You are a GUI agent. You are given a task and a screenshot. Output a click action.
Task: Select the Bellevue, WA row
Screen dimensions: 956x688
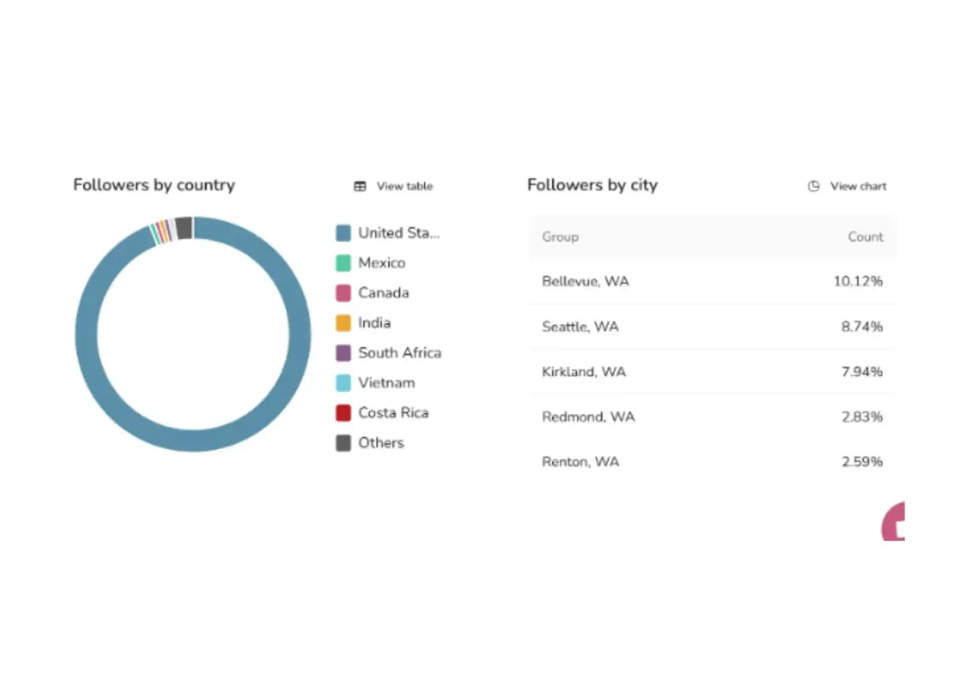pos(713,282)
